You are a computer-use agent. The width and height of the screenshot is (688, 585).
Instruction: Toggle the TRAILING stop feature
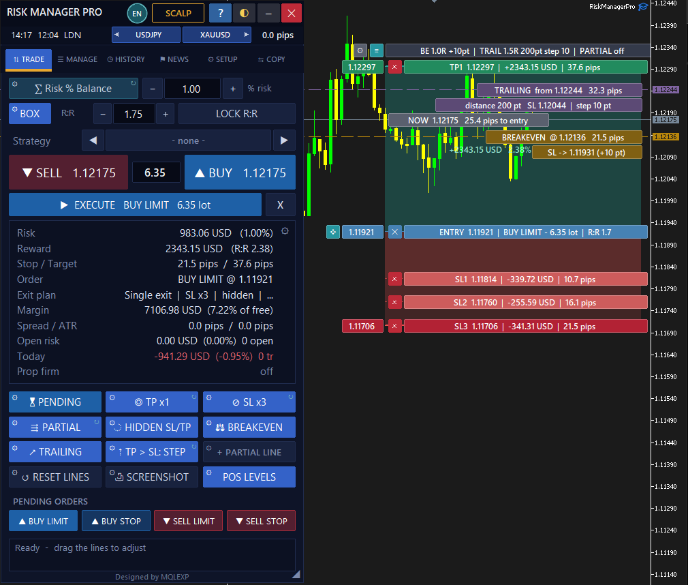(55, 452)
